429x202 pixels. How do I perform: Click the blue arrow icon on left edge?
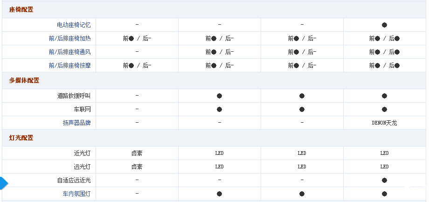tap(3, 183)
